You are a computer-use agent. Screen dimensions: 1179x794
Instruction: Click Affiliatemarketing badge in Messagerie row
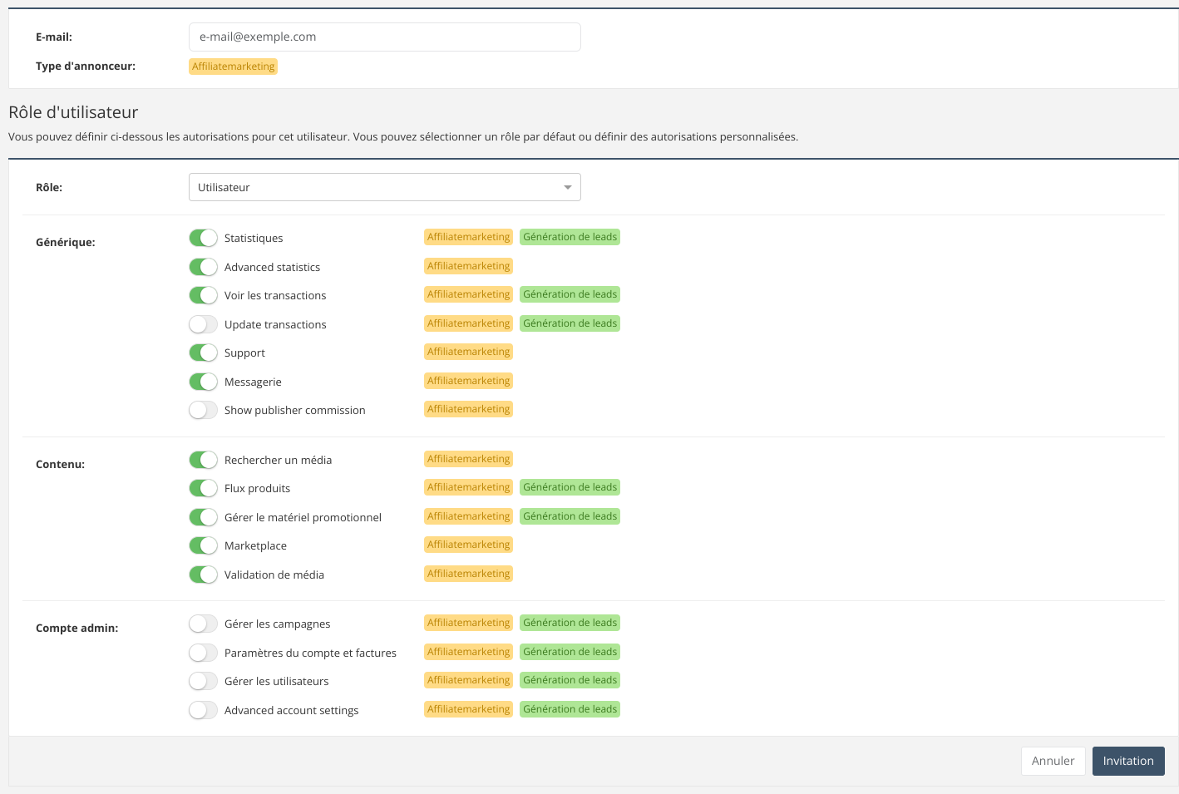[x=468, y=381]
